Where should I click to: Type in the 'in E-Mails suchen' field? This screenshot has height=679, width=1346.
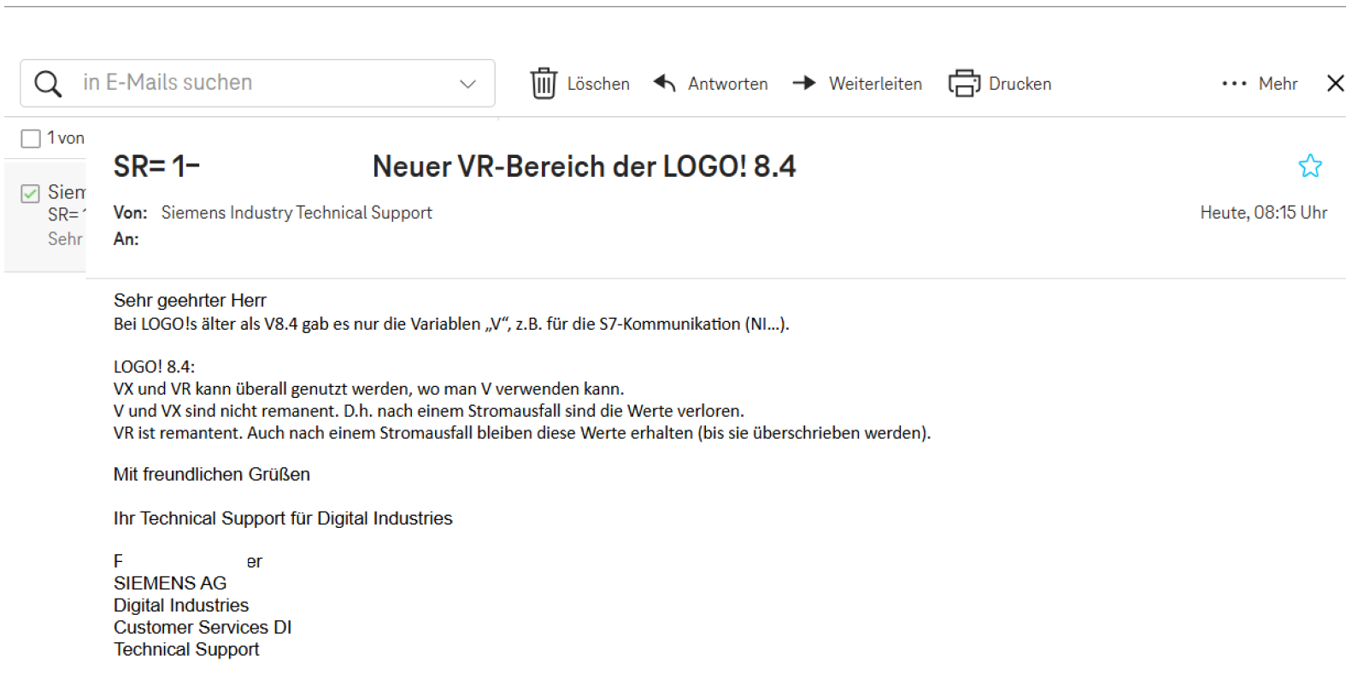[256, 83]
